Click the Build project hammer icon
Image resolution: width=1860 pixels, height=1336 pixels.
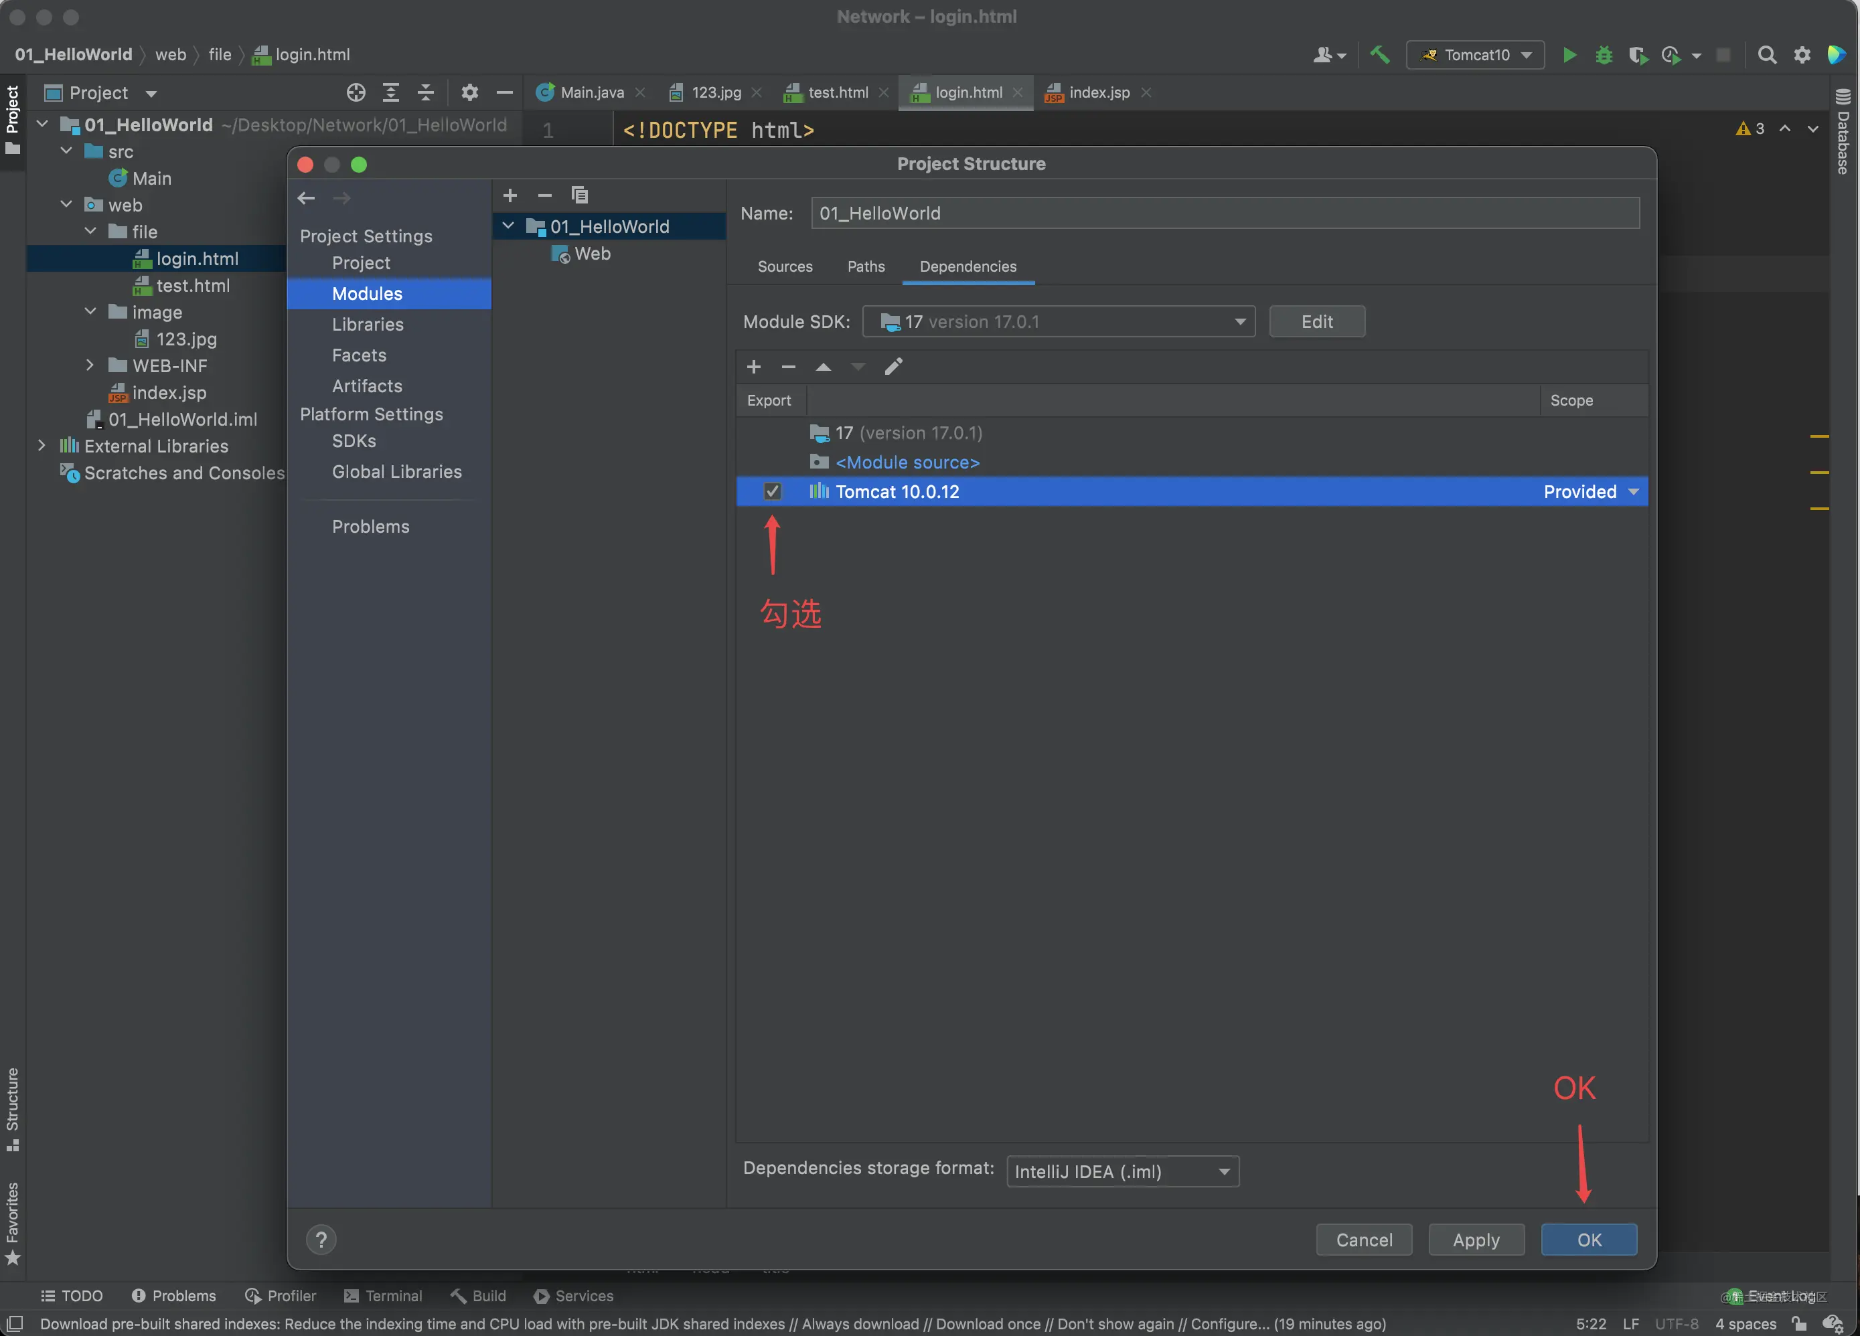1379,55
